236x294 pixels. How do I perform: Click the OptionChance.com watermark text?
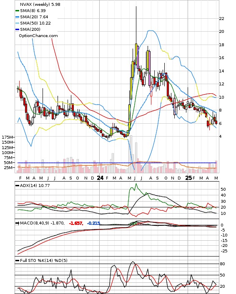(38, 36)
